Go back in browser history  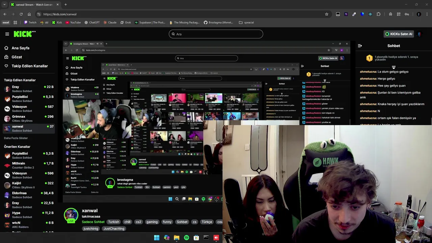pos(5,14)
